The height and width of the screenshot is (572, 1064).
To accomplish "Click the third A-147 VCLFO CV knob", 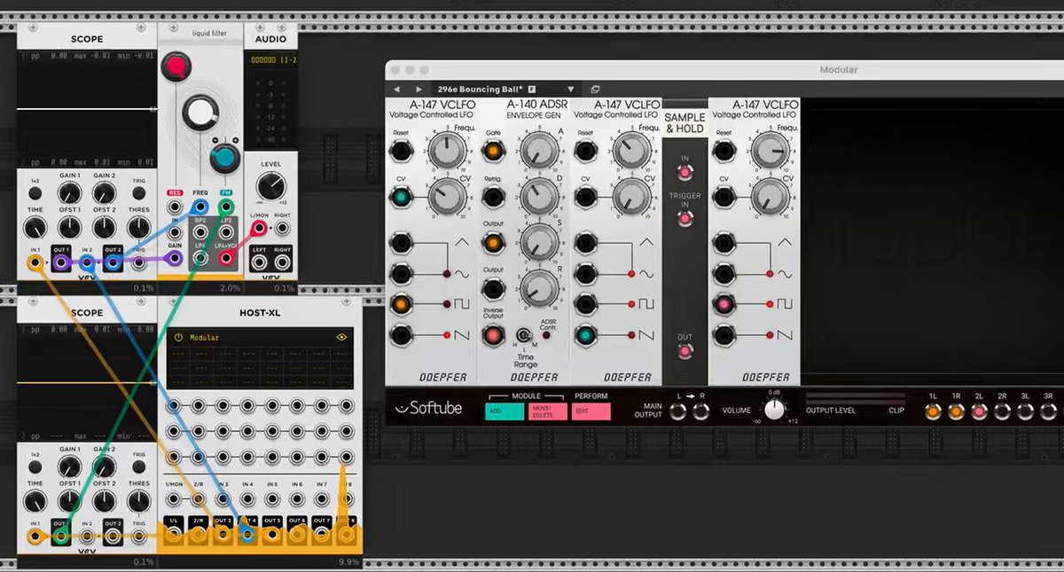I will pyautogui.click(x=769, y=196).
